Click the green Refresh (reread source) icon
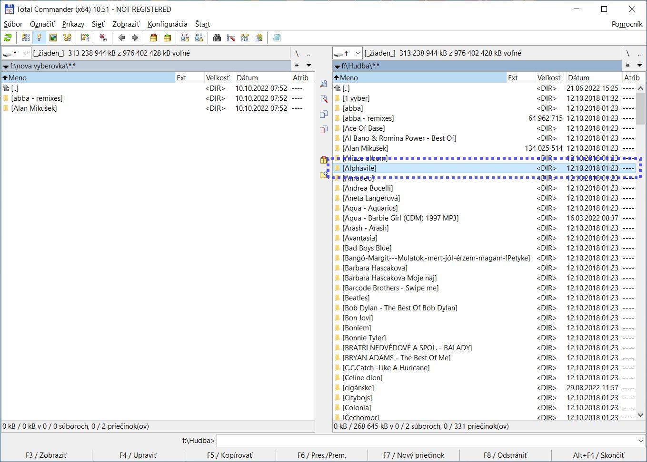This screenshot has width=647, height=462. 8,38
